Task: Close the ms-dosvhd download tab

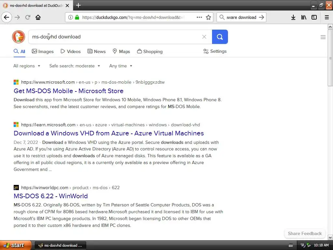Action: [x=67, y=6]
